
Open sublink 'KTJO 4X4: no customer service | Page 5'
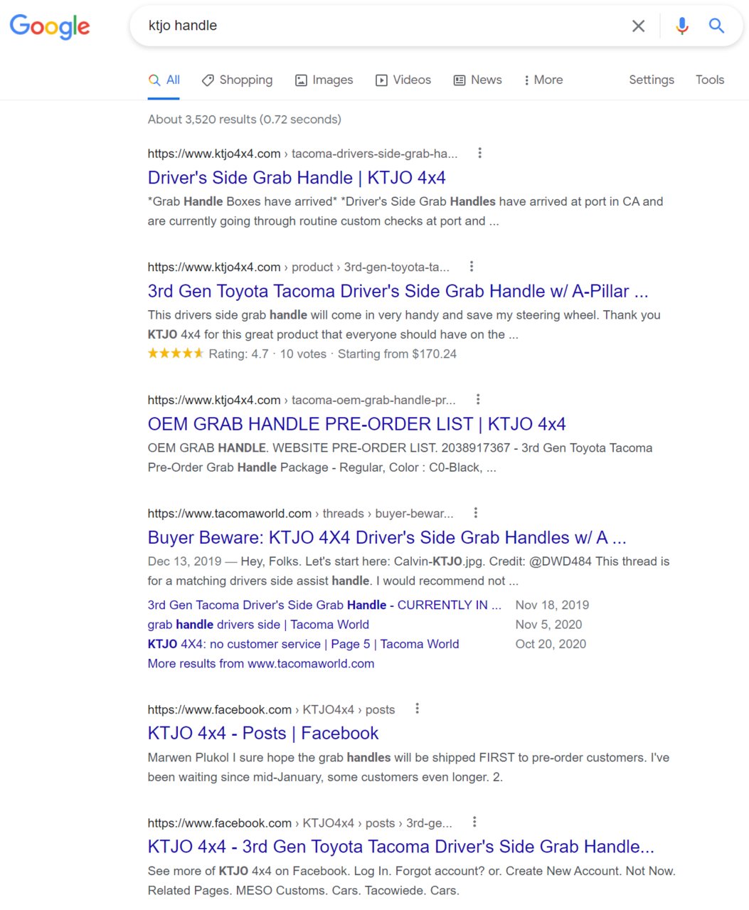tap(304, 644)
